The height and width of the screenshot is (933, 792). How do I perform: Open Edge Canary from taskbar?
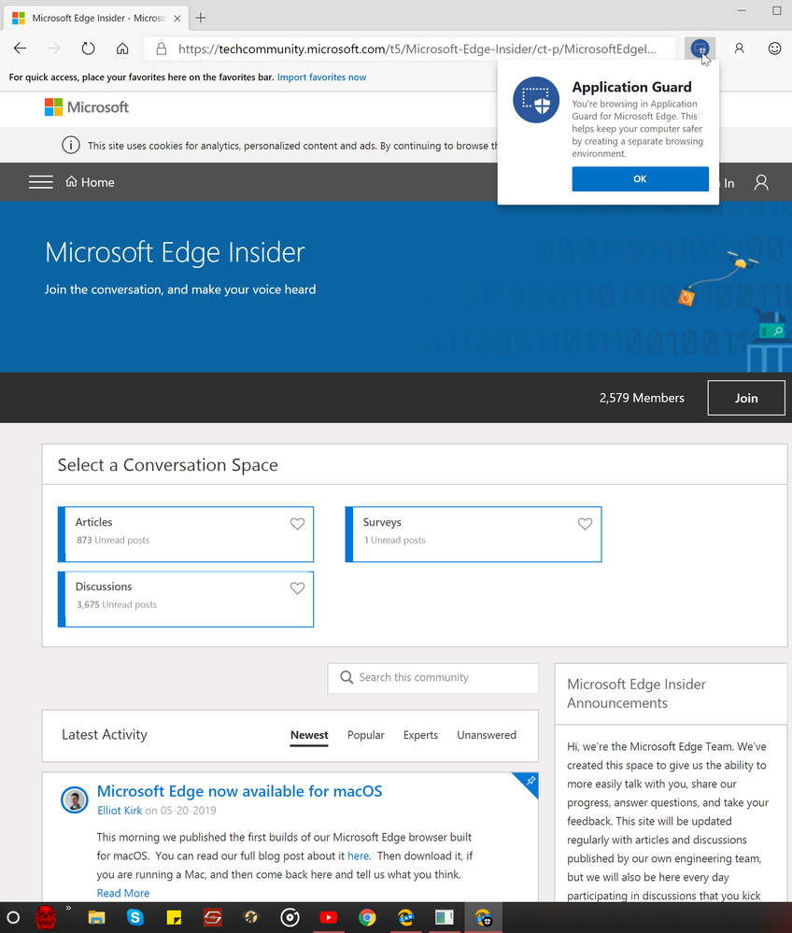coord(406,917)
